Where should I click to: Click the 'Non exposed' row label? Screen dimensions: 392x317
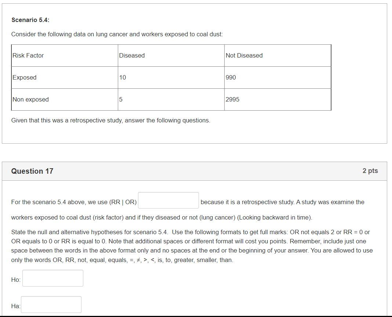31,99
